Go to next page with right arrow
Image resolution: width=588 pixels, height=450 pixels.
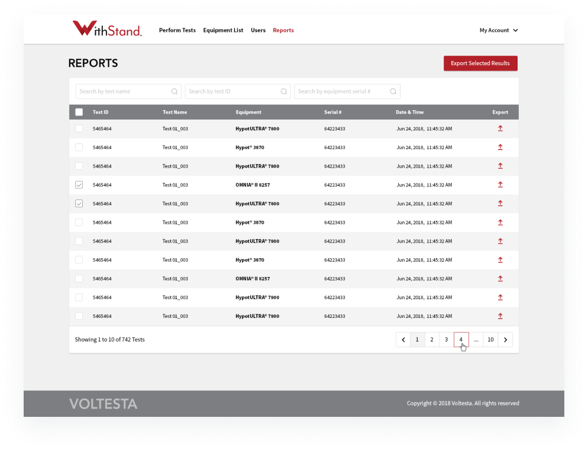[x=505, y=340]
